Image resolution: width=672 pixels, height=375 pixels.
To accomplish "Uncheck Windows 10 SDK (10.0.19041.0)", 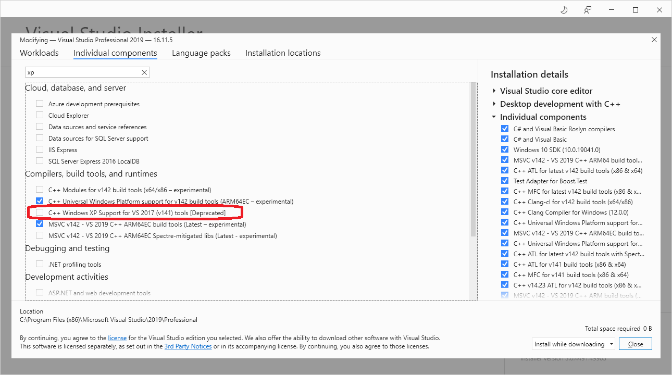I will 504,149.
